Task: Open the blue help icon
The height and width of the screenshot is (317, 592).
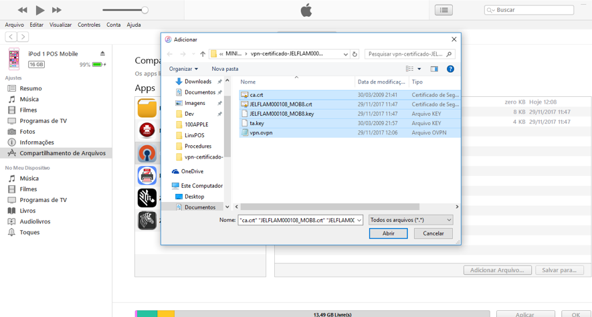Action: (450, 69)
